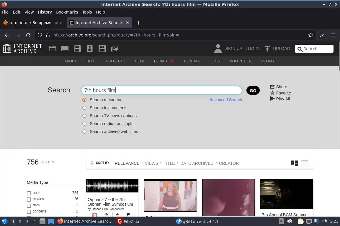Screen dimensions: 340x226
Task: Sort results by DATE ARCHIVED
Action: click(197, 163)
